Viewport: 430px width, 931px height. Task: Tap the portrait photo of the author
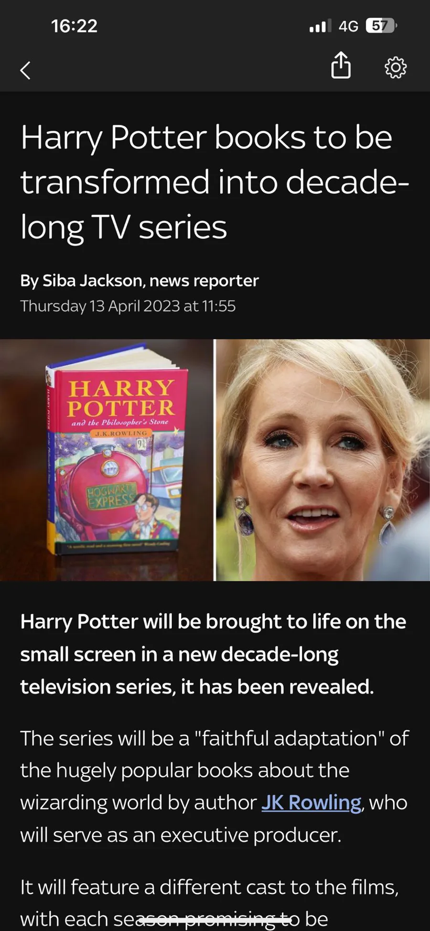323,460
